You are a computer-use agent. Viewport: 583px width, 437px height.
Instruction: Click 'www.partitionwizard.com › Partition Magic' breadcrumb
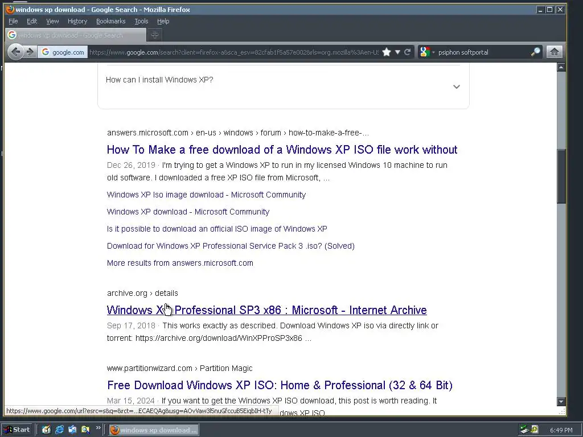(x=179, y=368)
